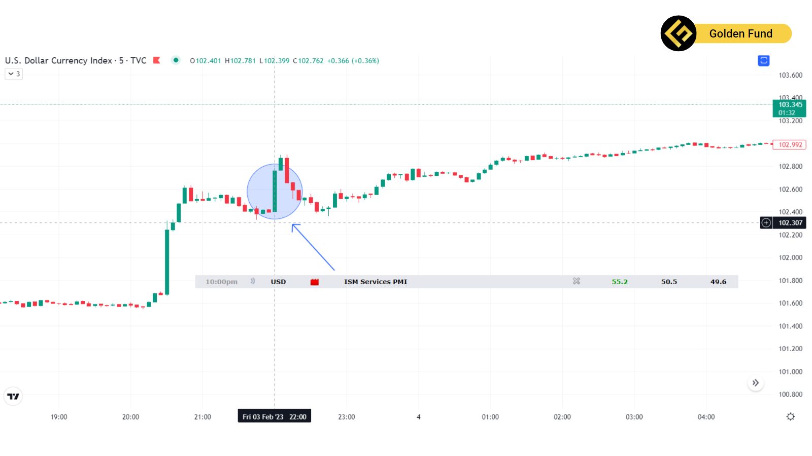Click the 02:00 time axis label
Screen dimensions: 812x456
tap(562, 417)
